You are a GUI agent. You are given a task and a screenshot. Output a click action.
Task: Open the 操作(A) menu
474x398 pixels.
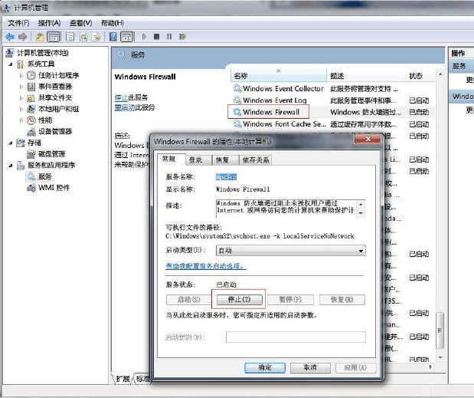click(49, 23)
